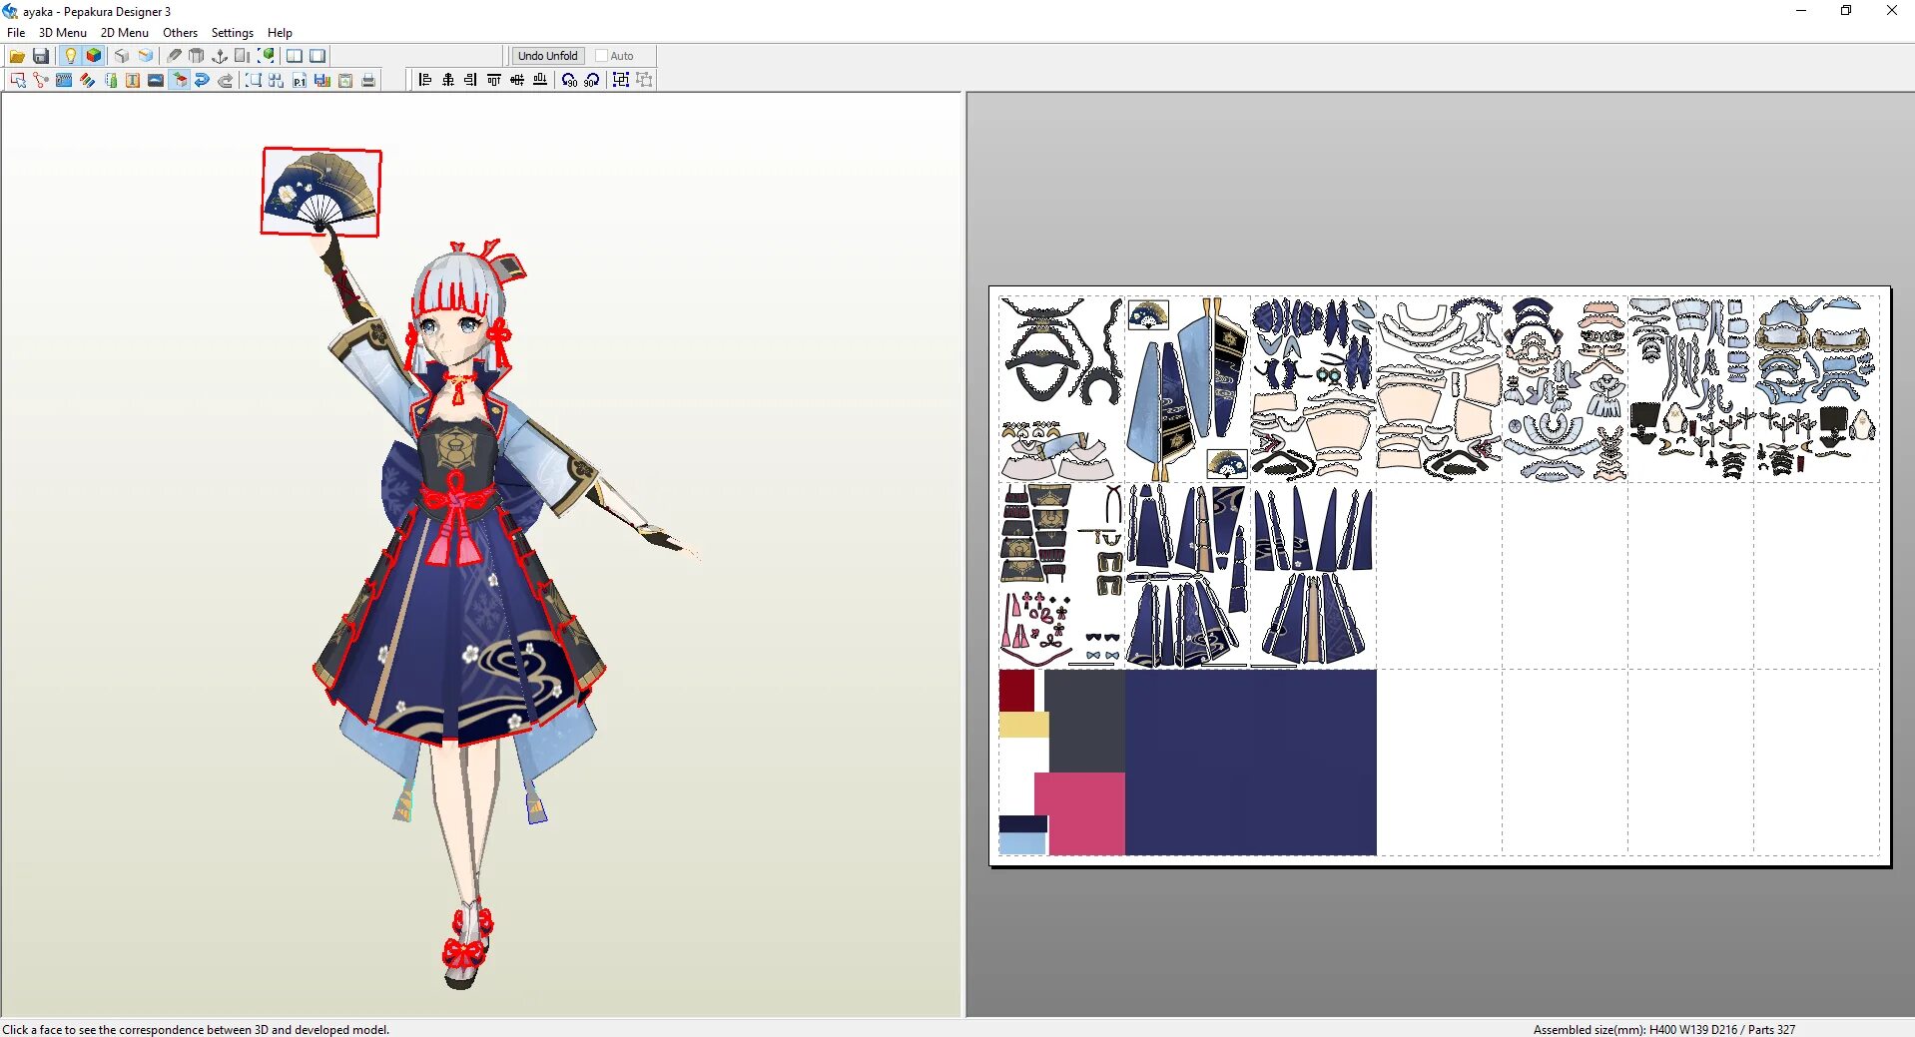Click the blue open-box cube icon
The width and height of the screenshot is (1915, 1037).
(x=146, y=56)
